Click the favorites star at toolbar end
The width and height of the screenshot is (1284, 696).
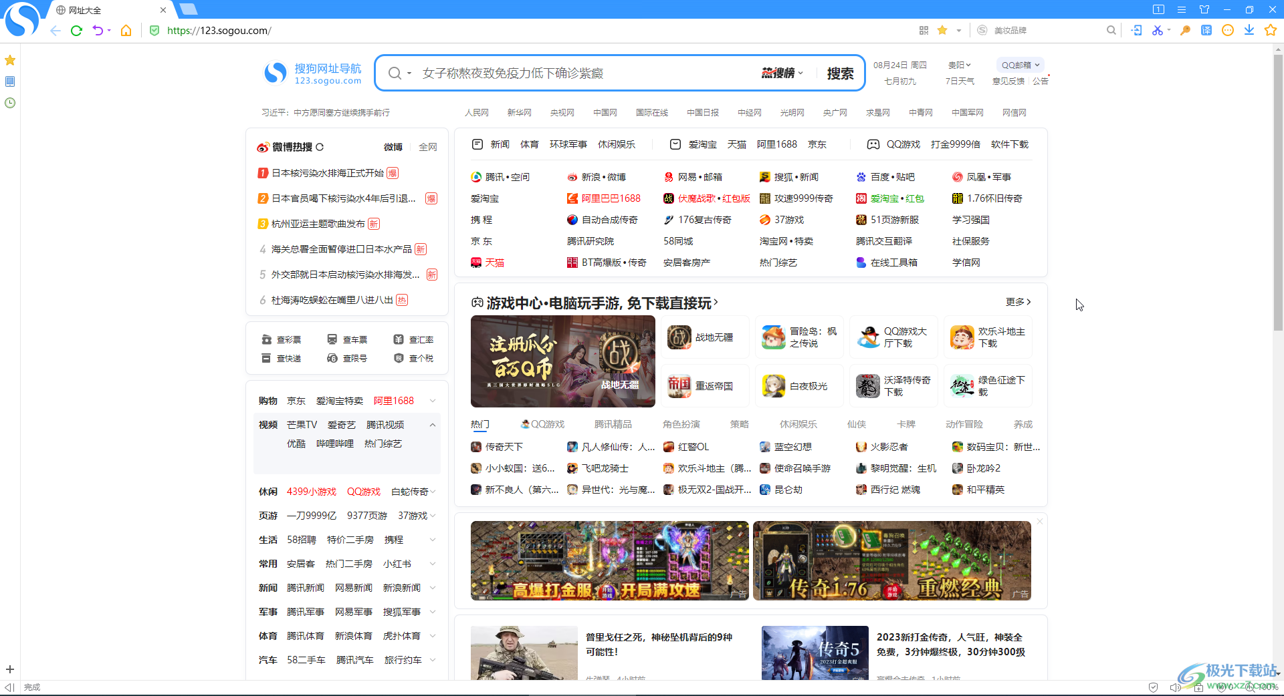1271,30
